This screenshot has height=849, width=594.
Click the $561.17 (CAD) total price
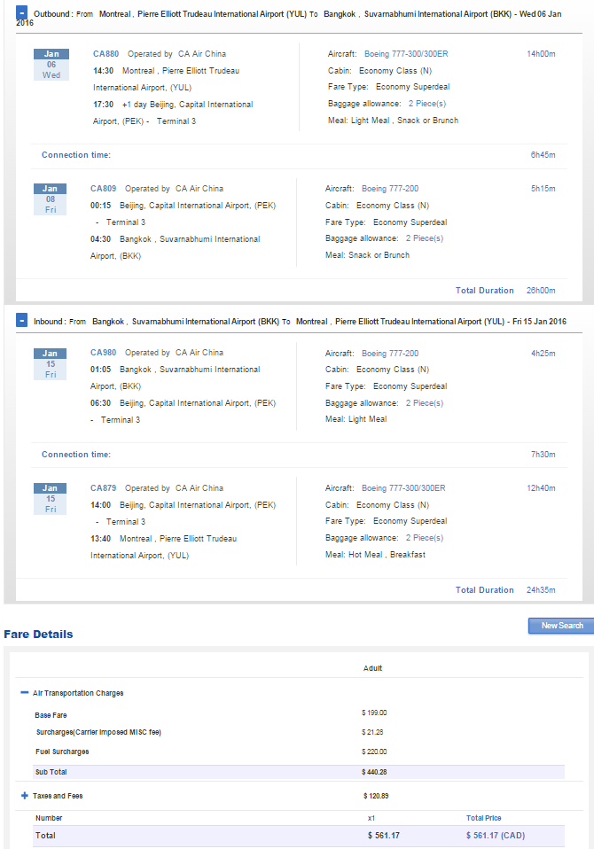(x=496, y=836)
